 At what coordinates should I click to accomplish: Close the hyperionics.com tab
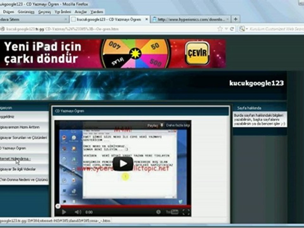[228, 19]
